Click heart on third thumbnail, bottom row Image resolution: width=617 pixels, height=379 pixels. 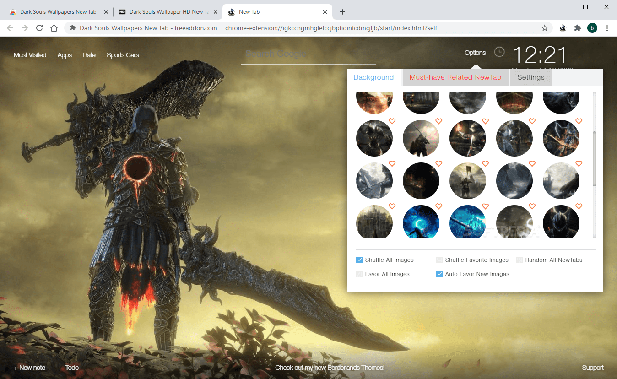pyautogui.click(x=485, y=206)
